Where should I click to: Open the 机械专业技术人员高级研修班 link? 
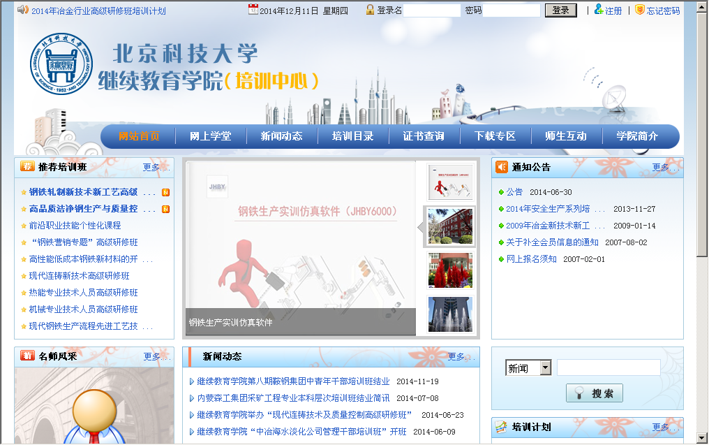pos(83,309)
